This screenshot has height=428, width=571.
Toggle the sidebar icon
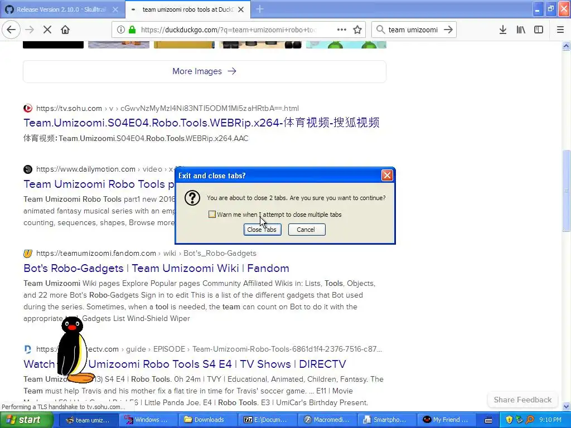tap(539, 30)
